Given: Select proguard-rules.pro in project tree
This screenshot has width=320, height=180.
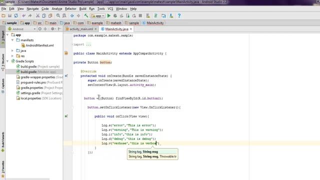Looking at the screenshot, I should click(39, 82).
